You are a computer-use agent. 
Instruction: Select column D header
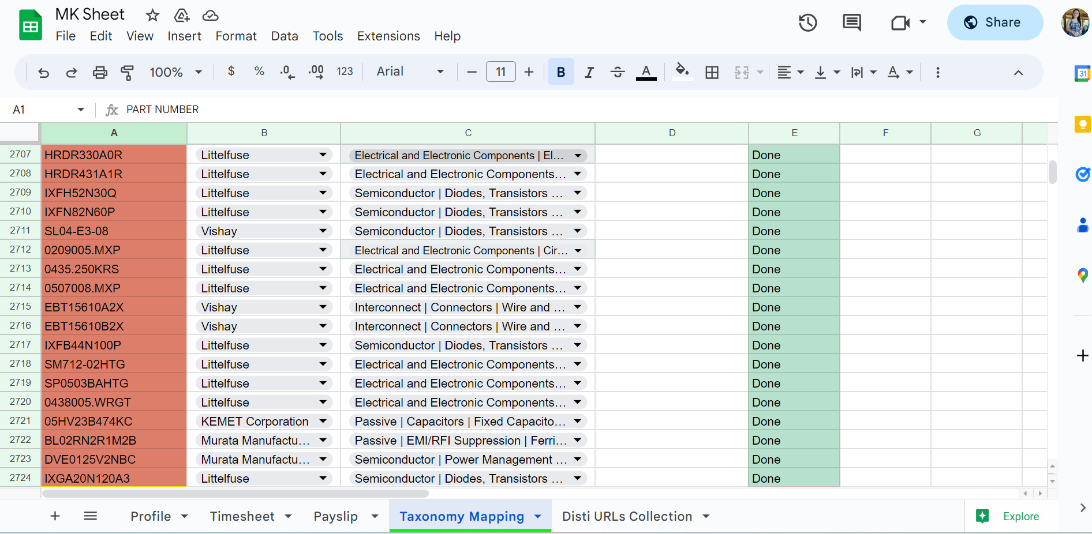coord(672,133)
